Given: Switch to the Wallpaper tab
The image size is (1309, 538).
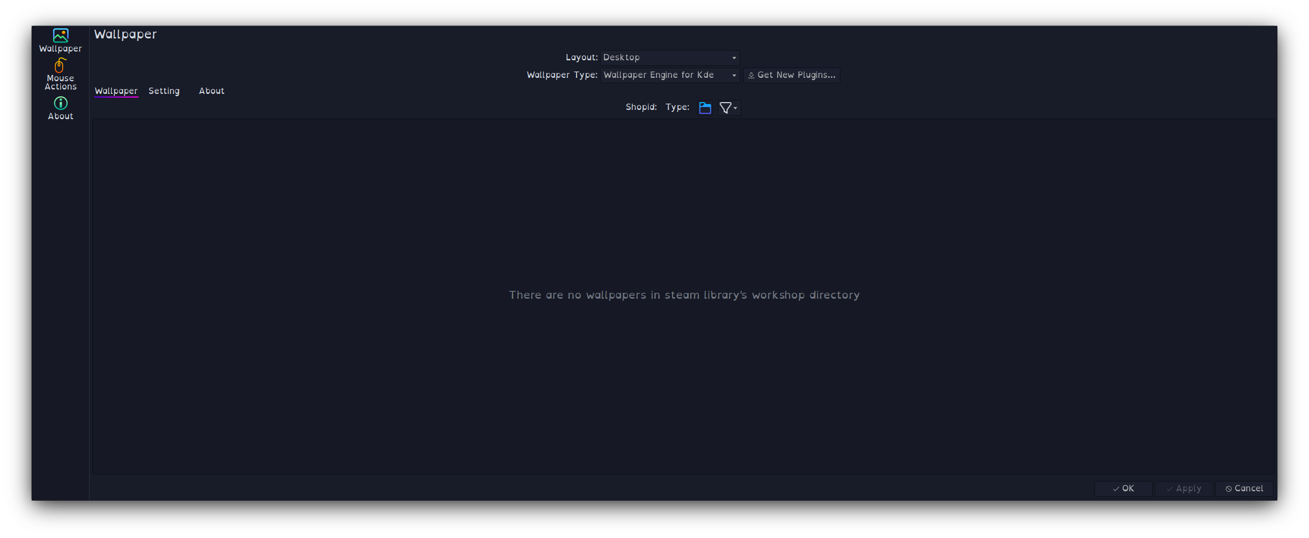Looking at the screenshot, I should click(116, 90).
